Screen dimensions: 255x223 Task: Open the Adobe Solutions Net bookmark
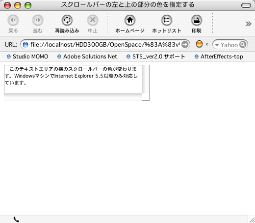coord(87,56)
